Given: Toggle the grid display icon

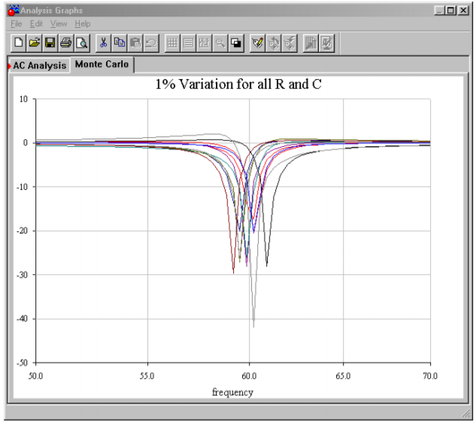Looking at the screenshot, I should tap(172, 43).
